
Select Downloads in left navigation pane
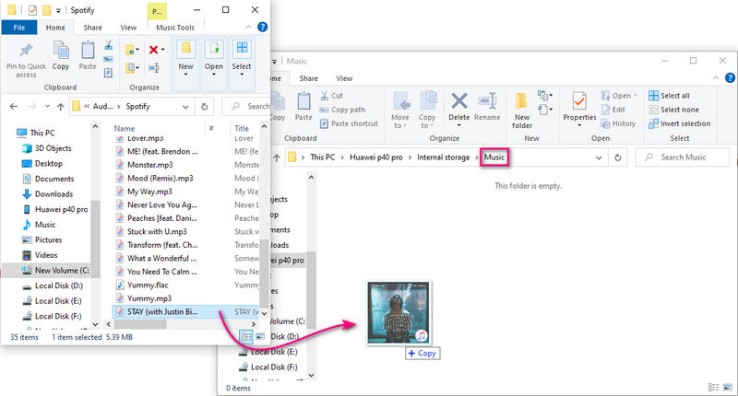54,194
